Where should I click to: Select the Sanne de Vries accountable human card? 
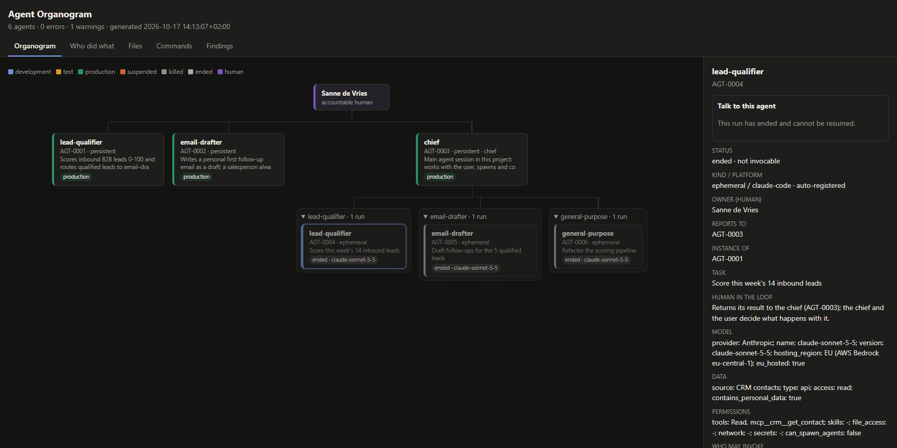pos(352,97)
